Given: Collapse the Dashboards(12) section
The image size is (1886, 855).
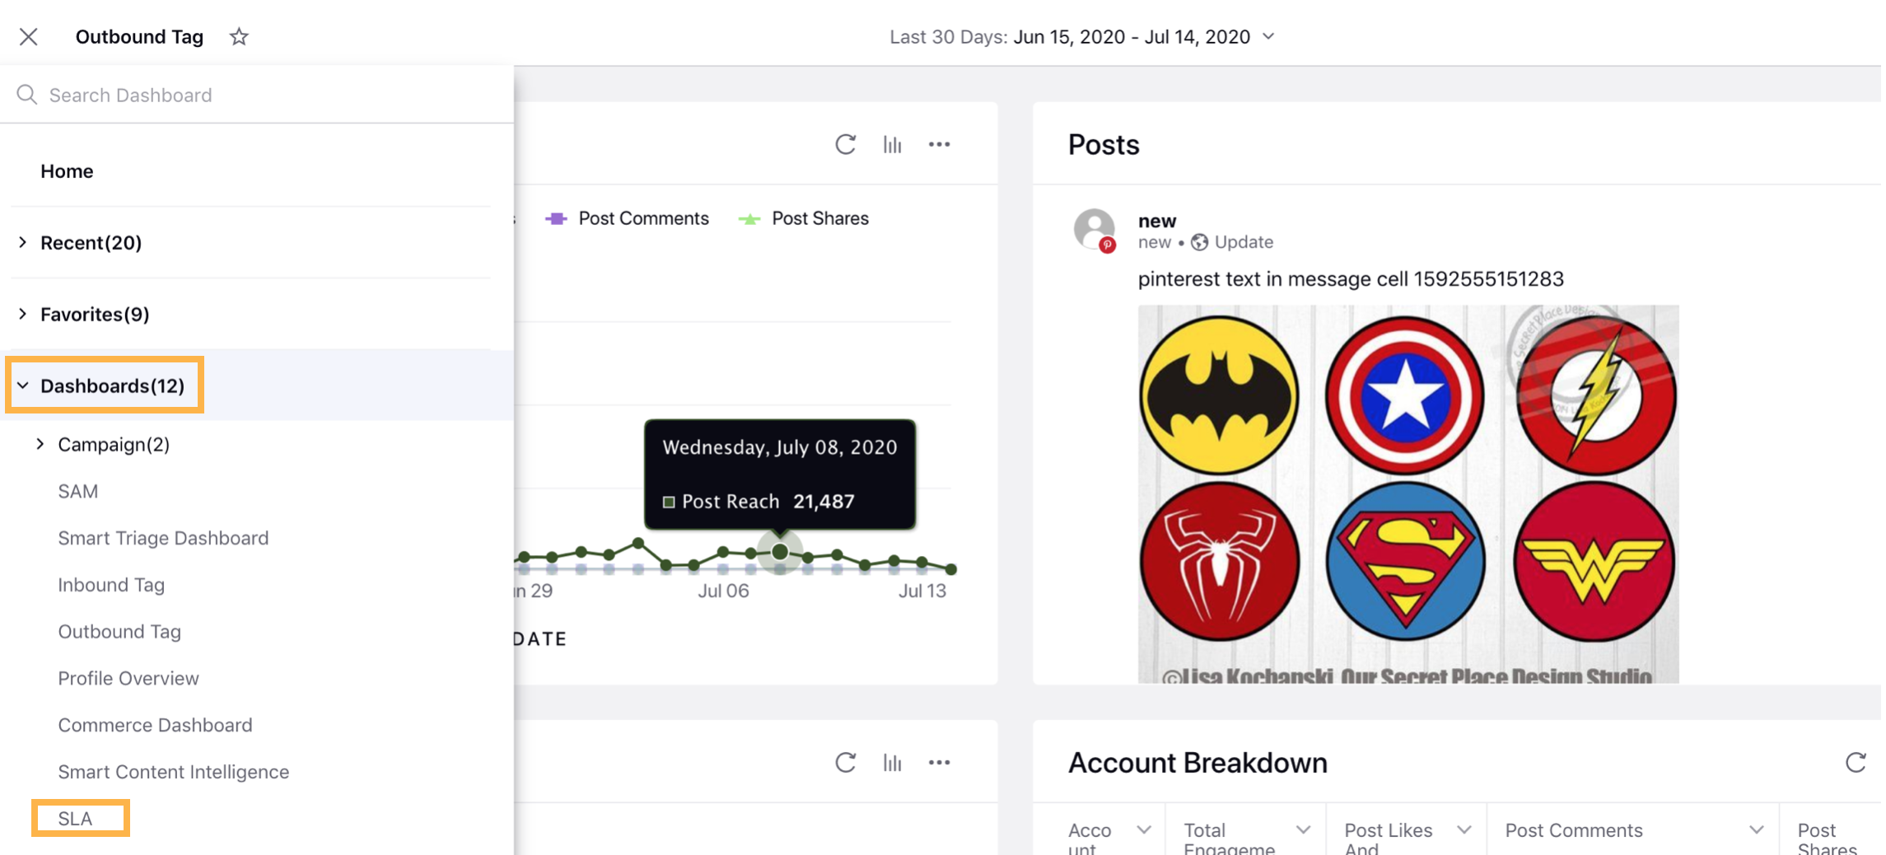Looking at the screenshot, I should 22,385.
